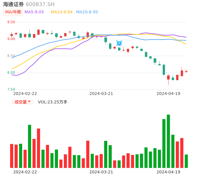Screen dimensions: 200x176
Task: Click the 海通证券 stock name
Action: 13,4
